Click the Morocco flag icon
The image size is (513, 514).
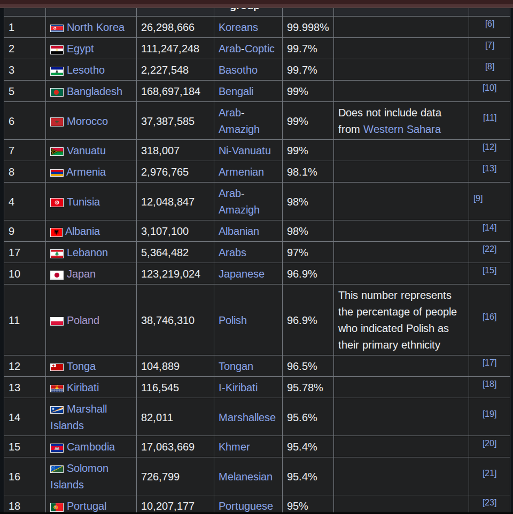pyautogui.click(x=57, y=122)
